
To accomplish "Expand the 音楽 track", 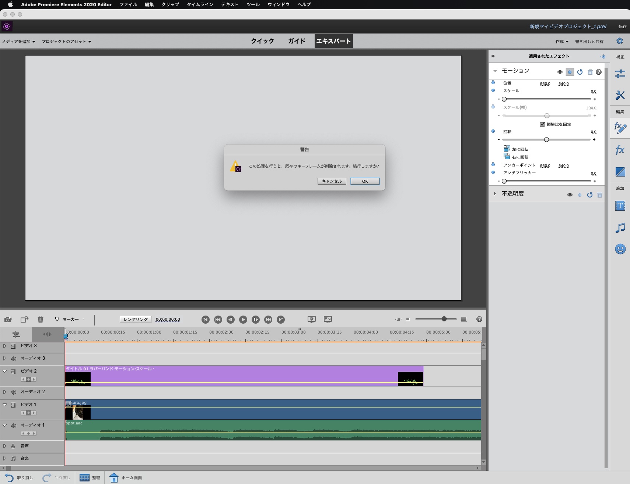I will coord(4,458).
